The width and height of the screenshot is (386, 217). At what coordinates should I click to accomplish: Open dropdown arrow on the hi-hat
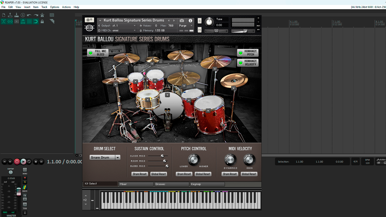coord(116,84)
